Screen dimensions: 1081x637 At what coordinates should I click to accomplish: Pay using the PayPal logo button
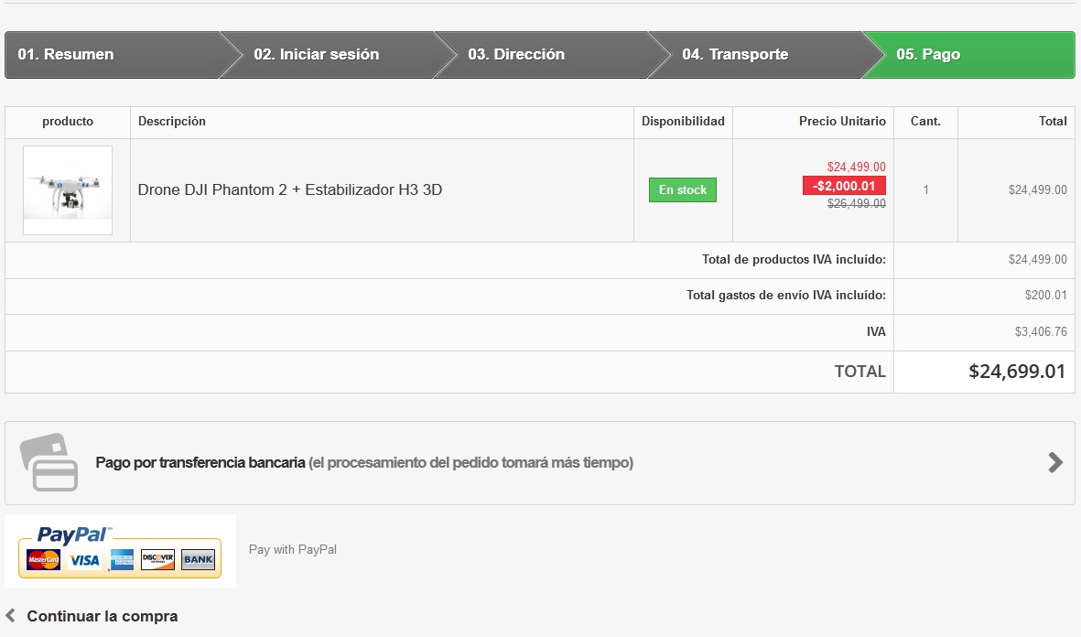tap(120, 551)
